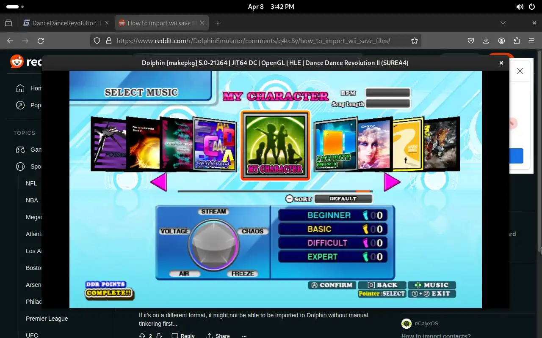Screen dimensions: 542x338
Task: Click the Popular arrow icon in sidebar
Action: coord(20,105)
